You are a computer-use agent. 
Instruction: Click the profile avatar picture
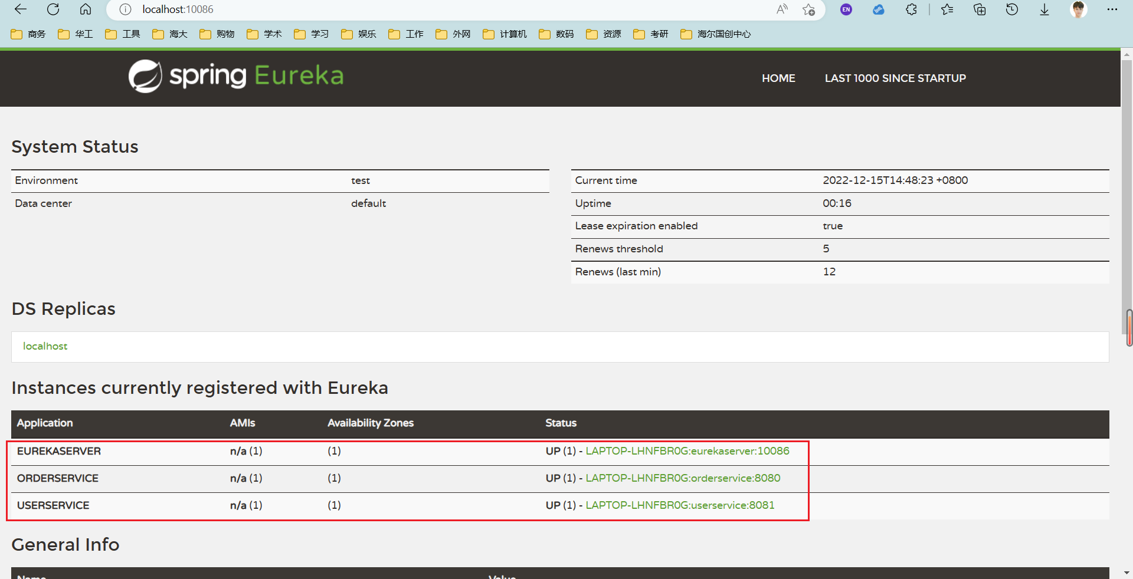(x=1079, y=9)
